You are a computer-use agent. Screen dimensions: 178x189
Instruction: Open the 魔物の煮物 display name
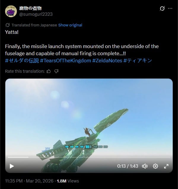(x=30, y=8)
